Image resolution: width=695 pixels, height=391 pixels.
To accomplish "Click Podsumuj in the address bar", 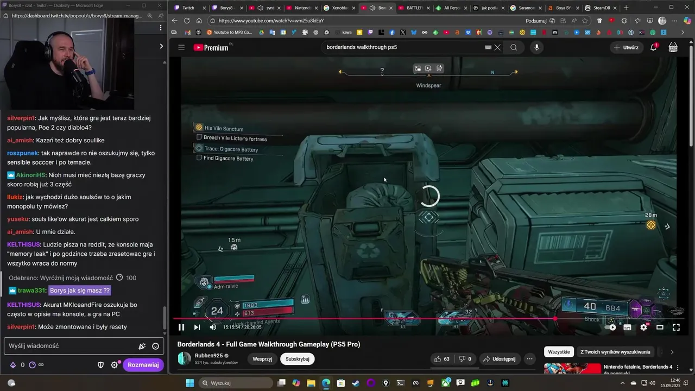I will click(x=536, y=21).
